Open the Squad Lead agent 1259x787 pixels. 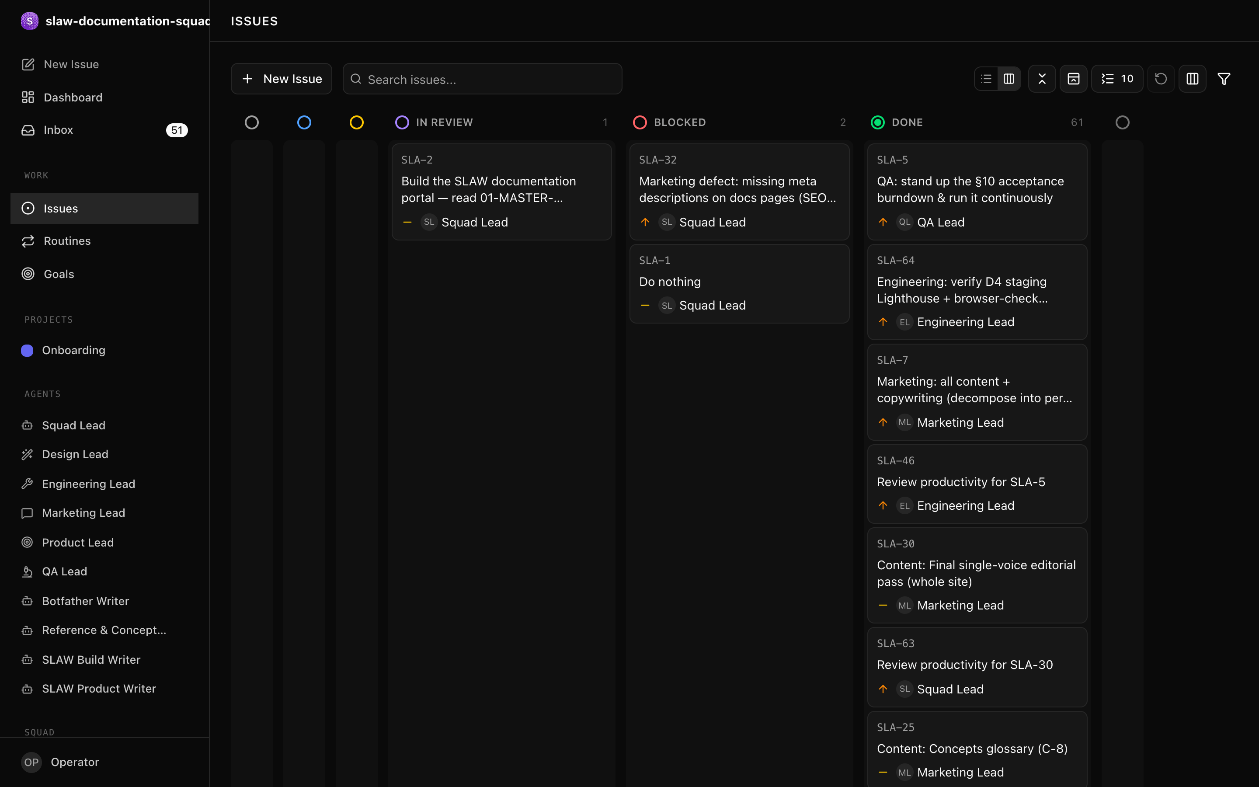[104, 425]
